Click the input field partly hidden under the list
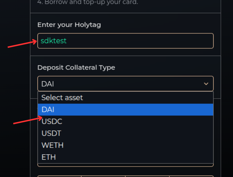This screenshot has width=233, height=177. point(125,165)
